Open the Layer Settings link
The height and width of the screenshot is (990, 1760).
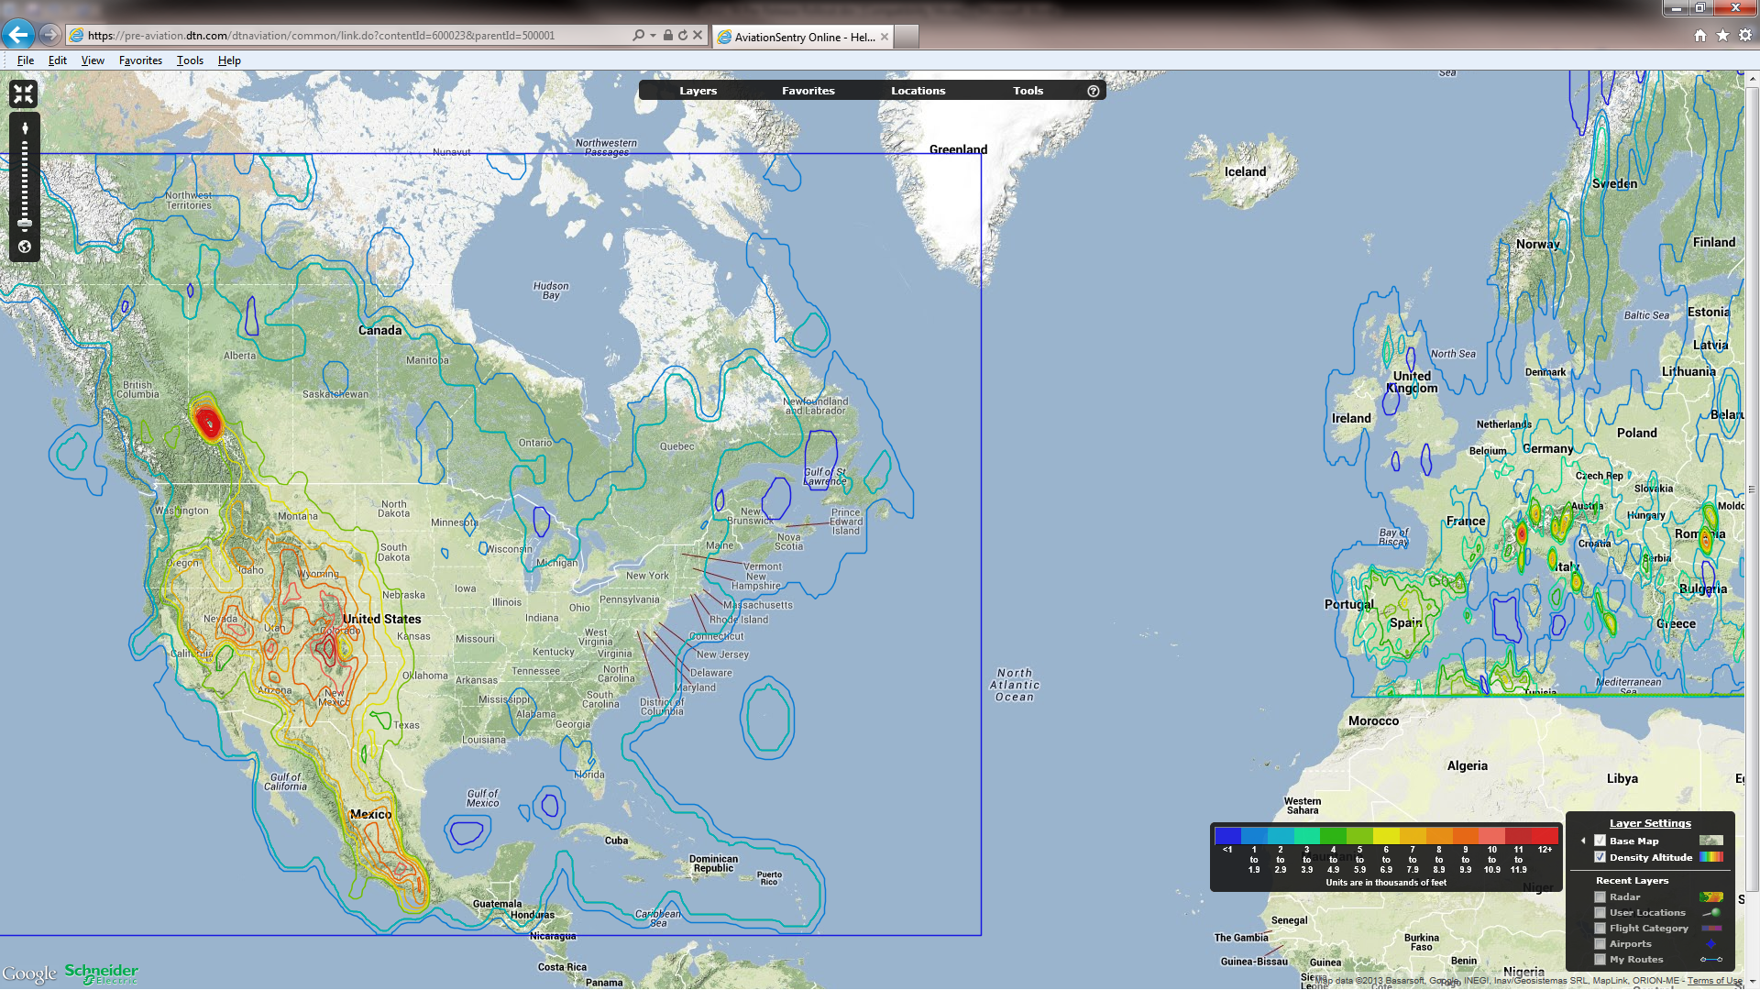click(1650, 823)
